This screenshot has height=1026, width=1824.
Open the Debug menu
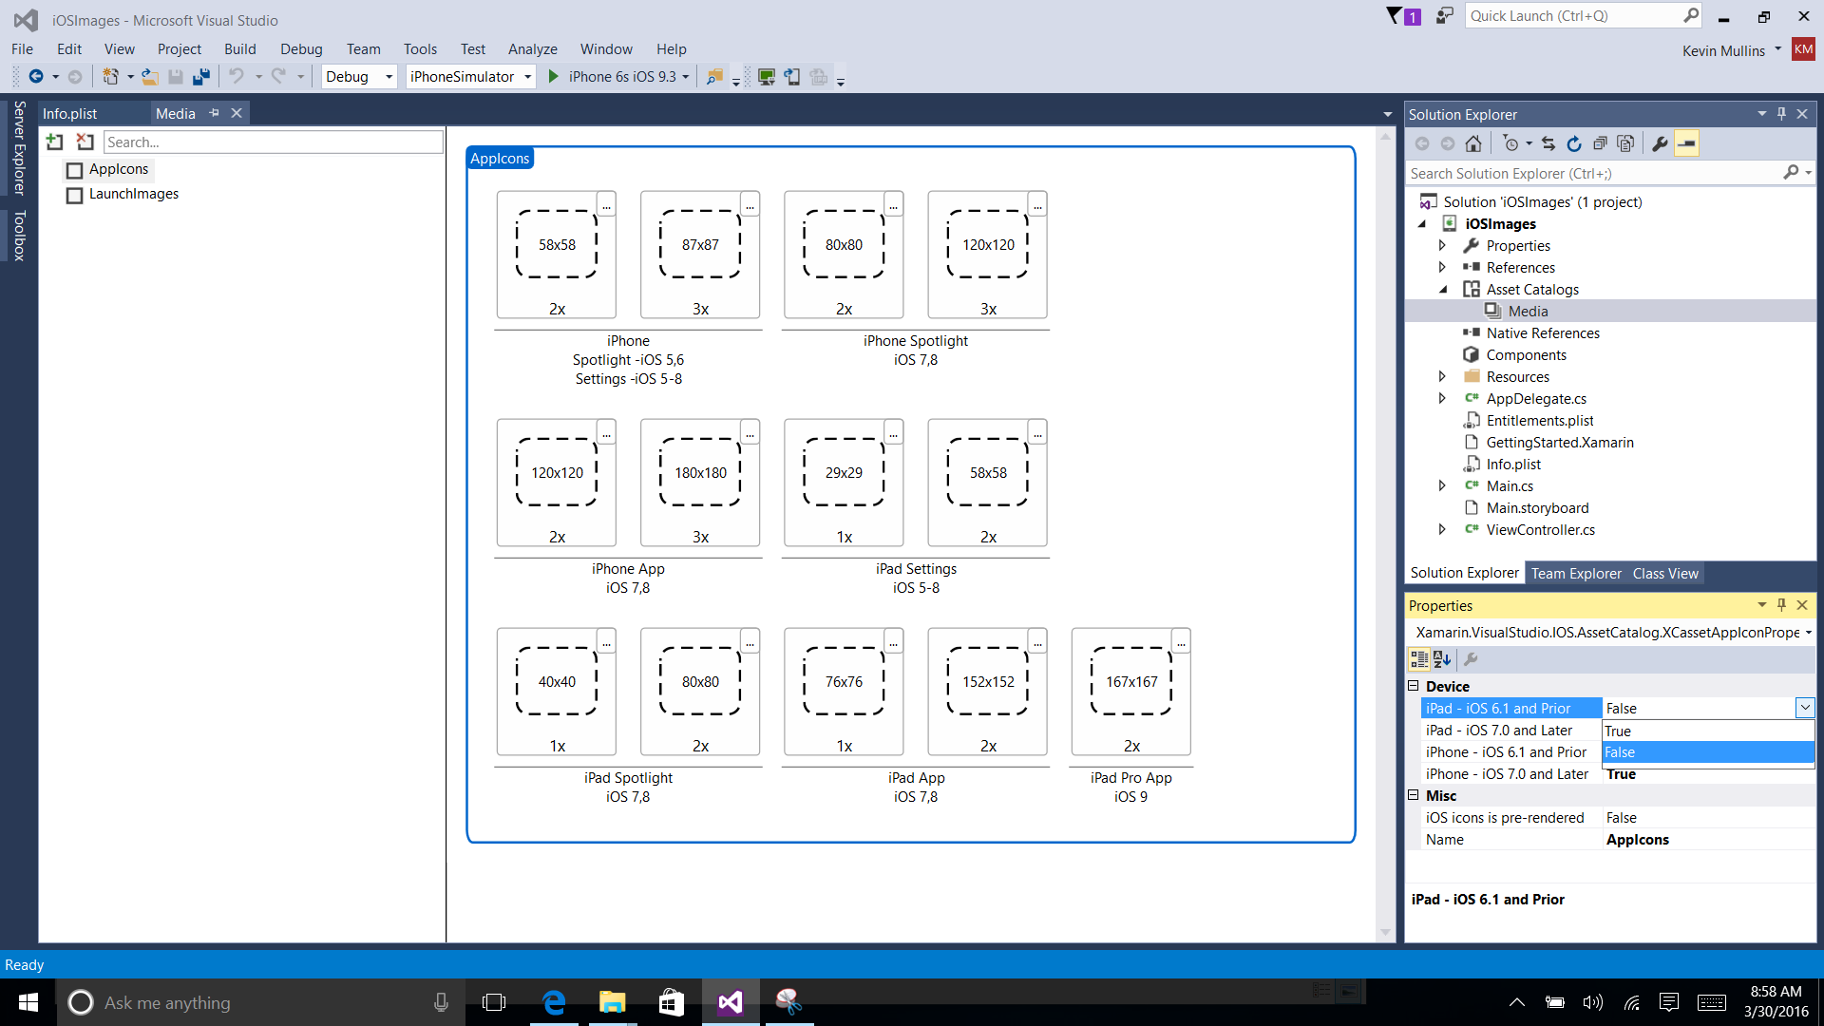tap(302, 48)
